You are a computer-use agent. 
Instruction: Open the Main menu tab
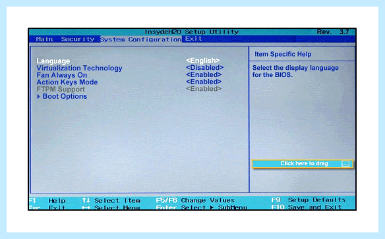click(x=44, y=39)
